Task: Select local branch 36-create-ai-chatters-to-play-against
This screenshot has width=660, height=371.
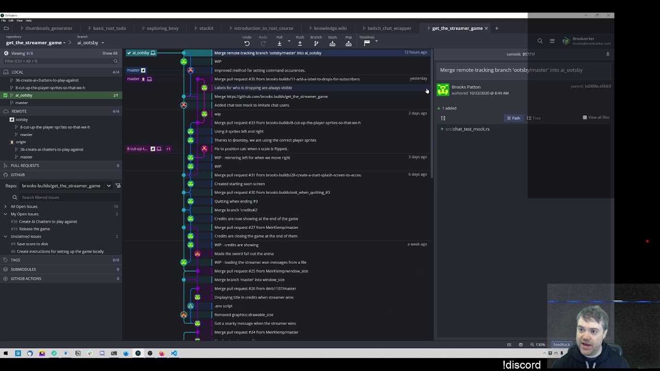Action: click(x=47, y=80)
